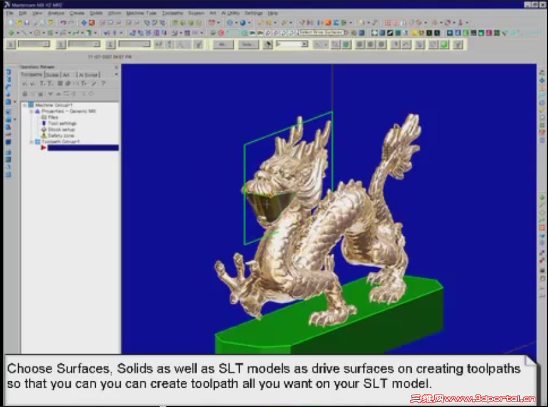
Task: Open the Create menu
Action: tap(77, 13)
